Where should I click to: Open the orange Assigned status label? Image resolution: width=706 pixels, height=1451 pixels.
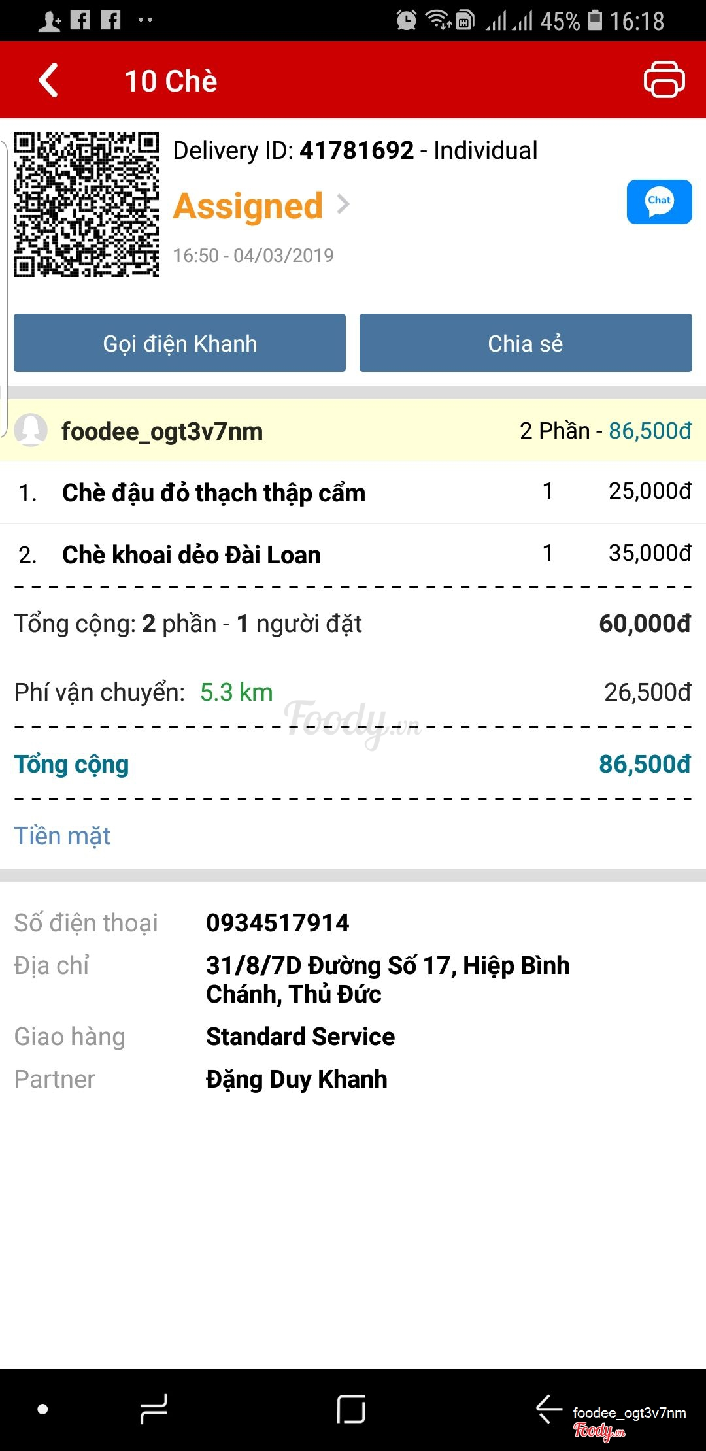click(248, 207)
